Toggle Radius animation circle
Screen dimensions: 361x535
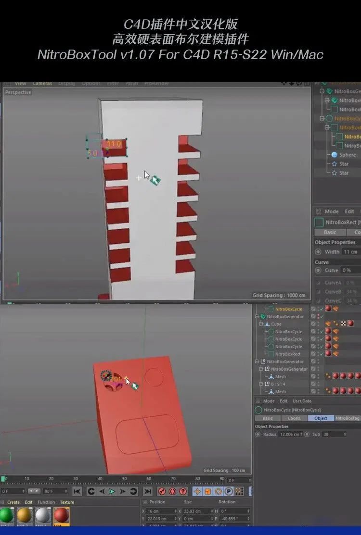coord(258,435)
